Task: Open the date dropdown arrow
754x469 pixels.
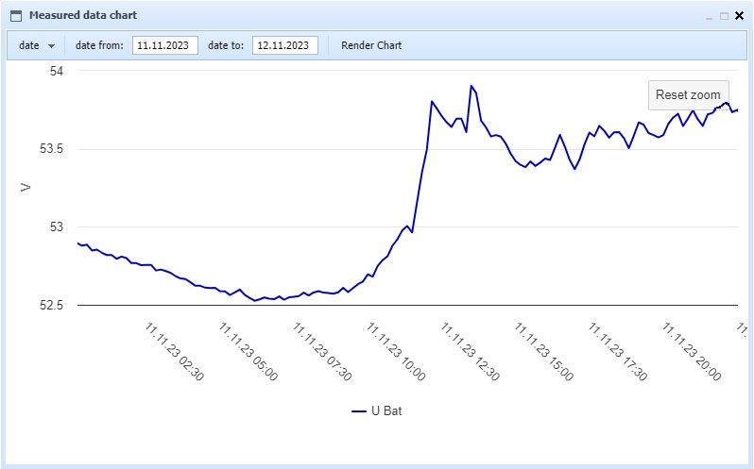Action: (51, 46)
